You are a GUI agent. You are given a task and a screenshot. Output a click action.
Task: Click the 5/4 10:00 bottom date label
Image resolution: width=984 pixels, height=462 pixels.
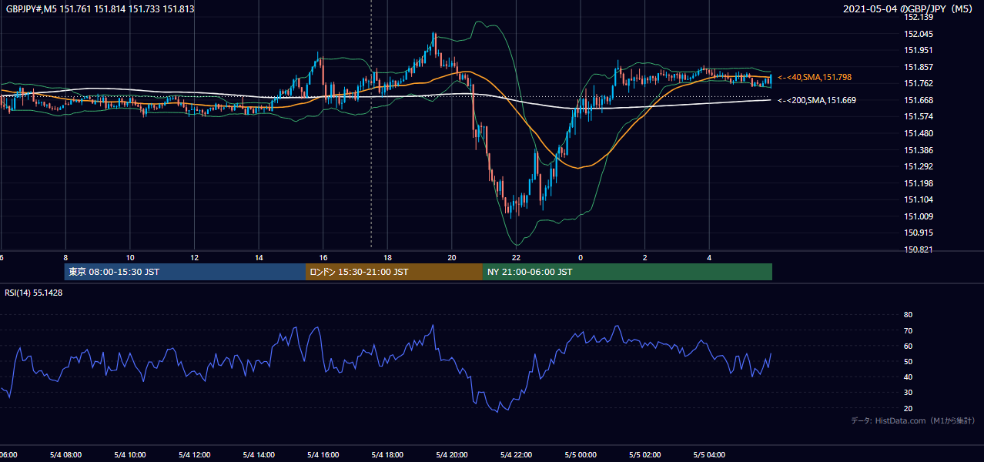(x=130, y=455)
